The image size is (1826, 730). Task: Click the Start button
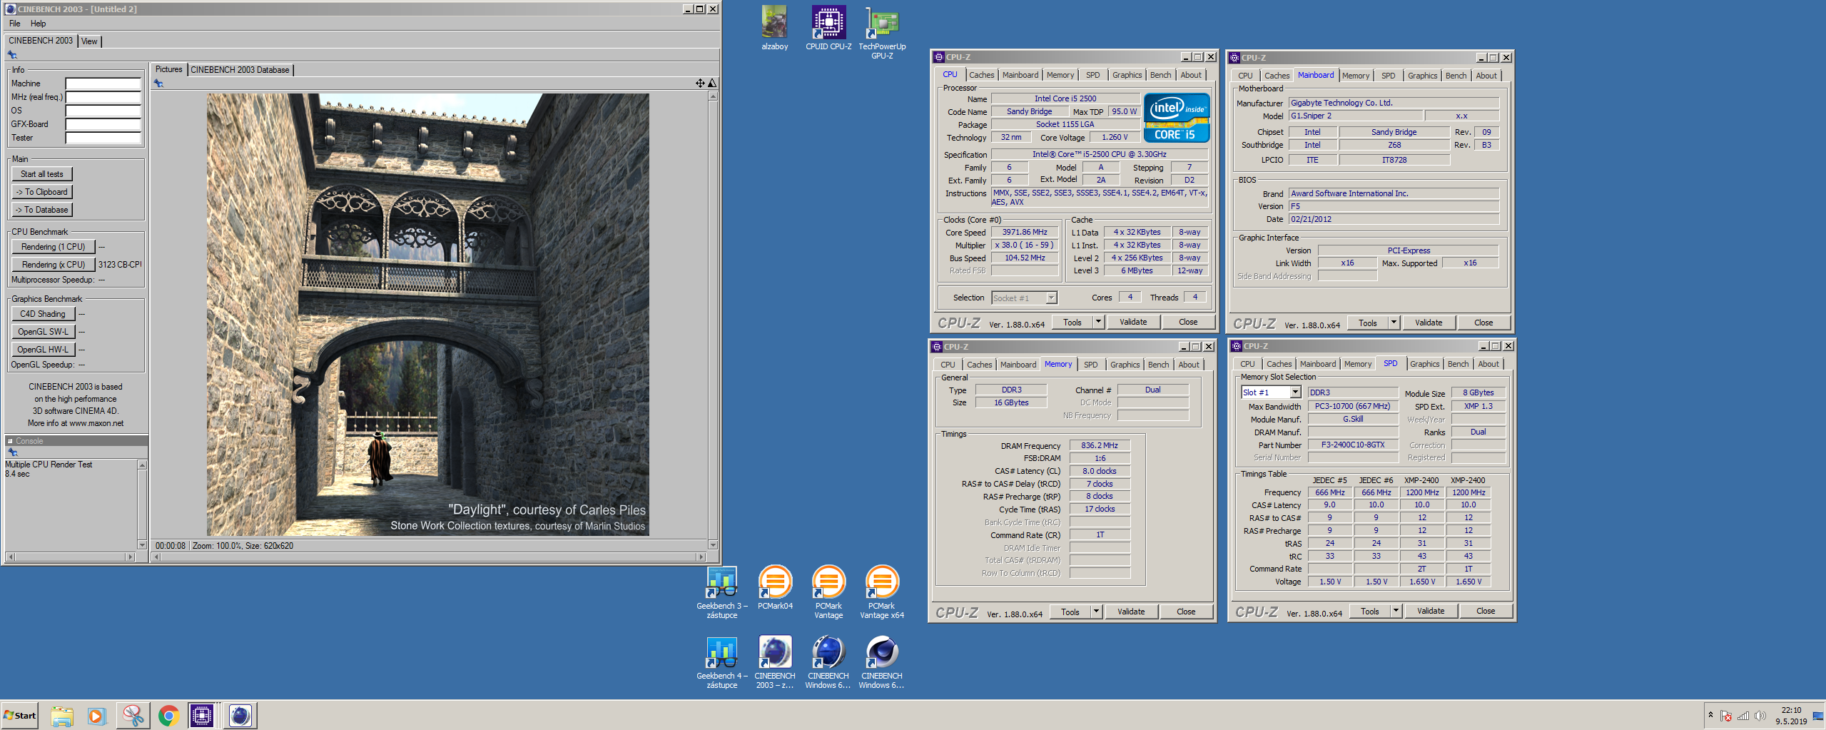point(20,716)
